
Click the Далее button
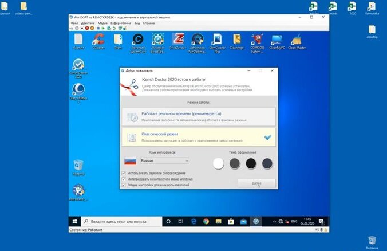[256, 183]
